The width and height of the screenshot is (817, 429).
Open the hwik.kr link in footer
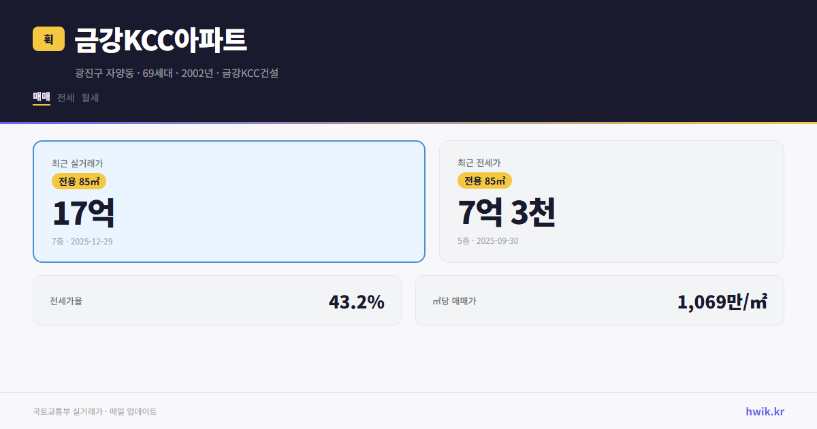765,411
